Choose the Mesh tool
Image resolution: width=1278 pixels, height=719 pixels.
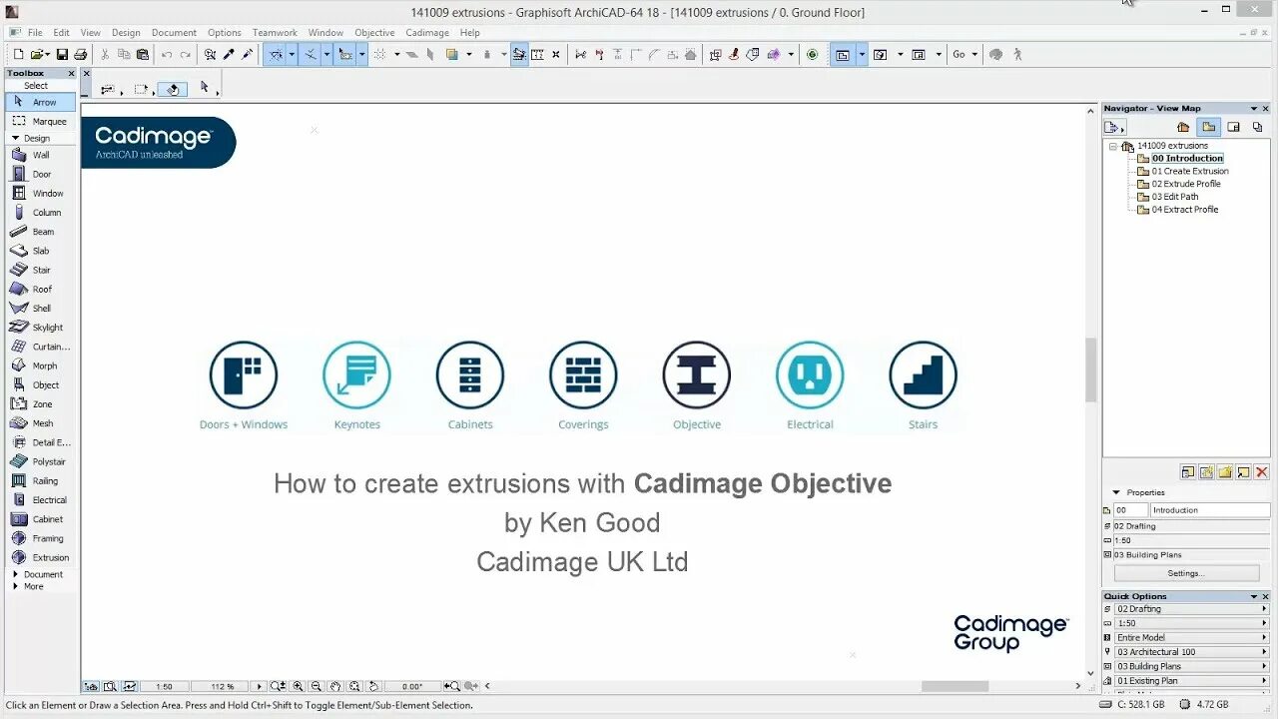pos(40,423)
